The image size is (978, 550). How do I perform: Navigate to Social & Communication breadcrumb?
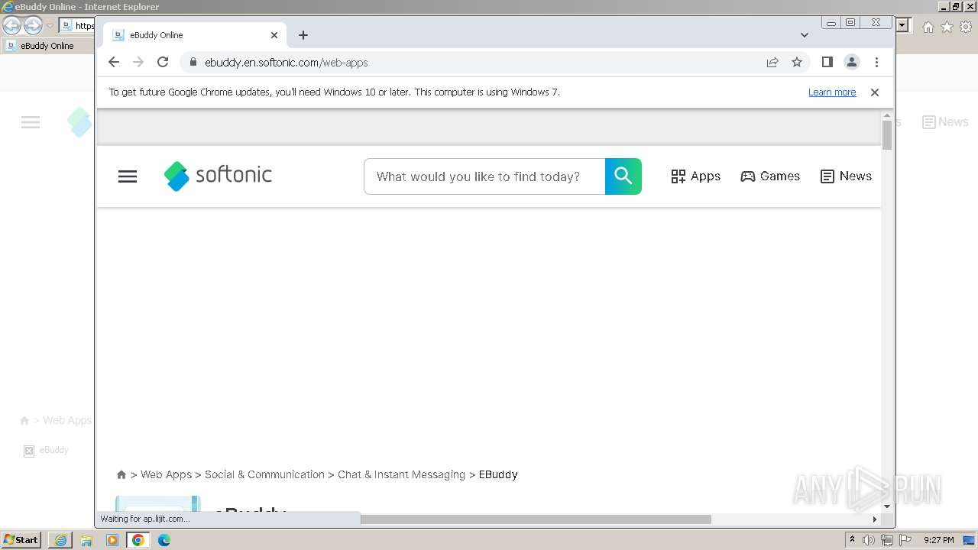264,474
